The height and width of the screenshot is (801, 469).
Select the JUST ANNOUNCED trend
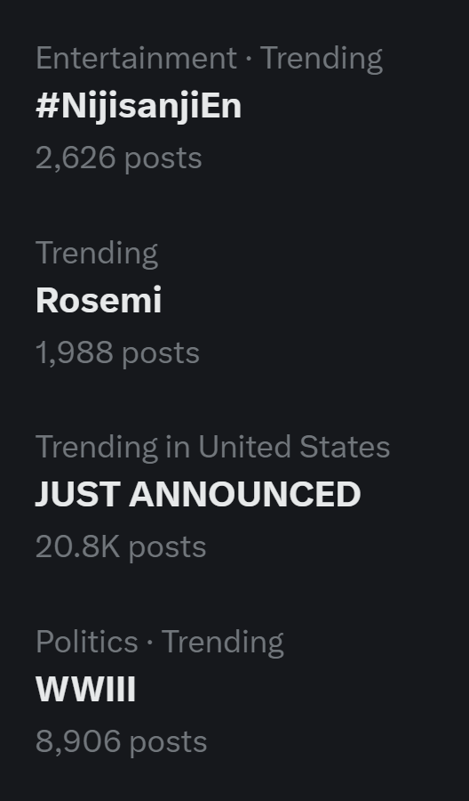(x=198, y=495)
